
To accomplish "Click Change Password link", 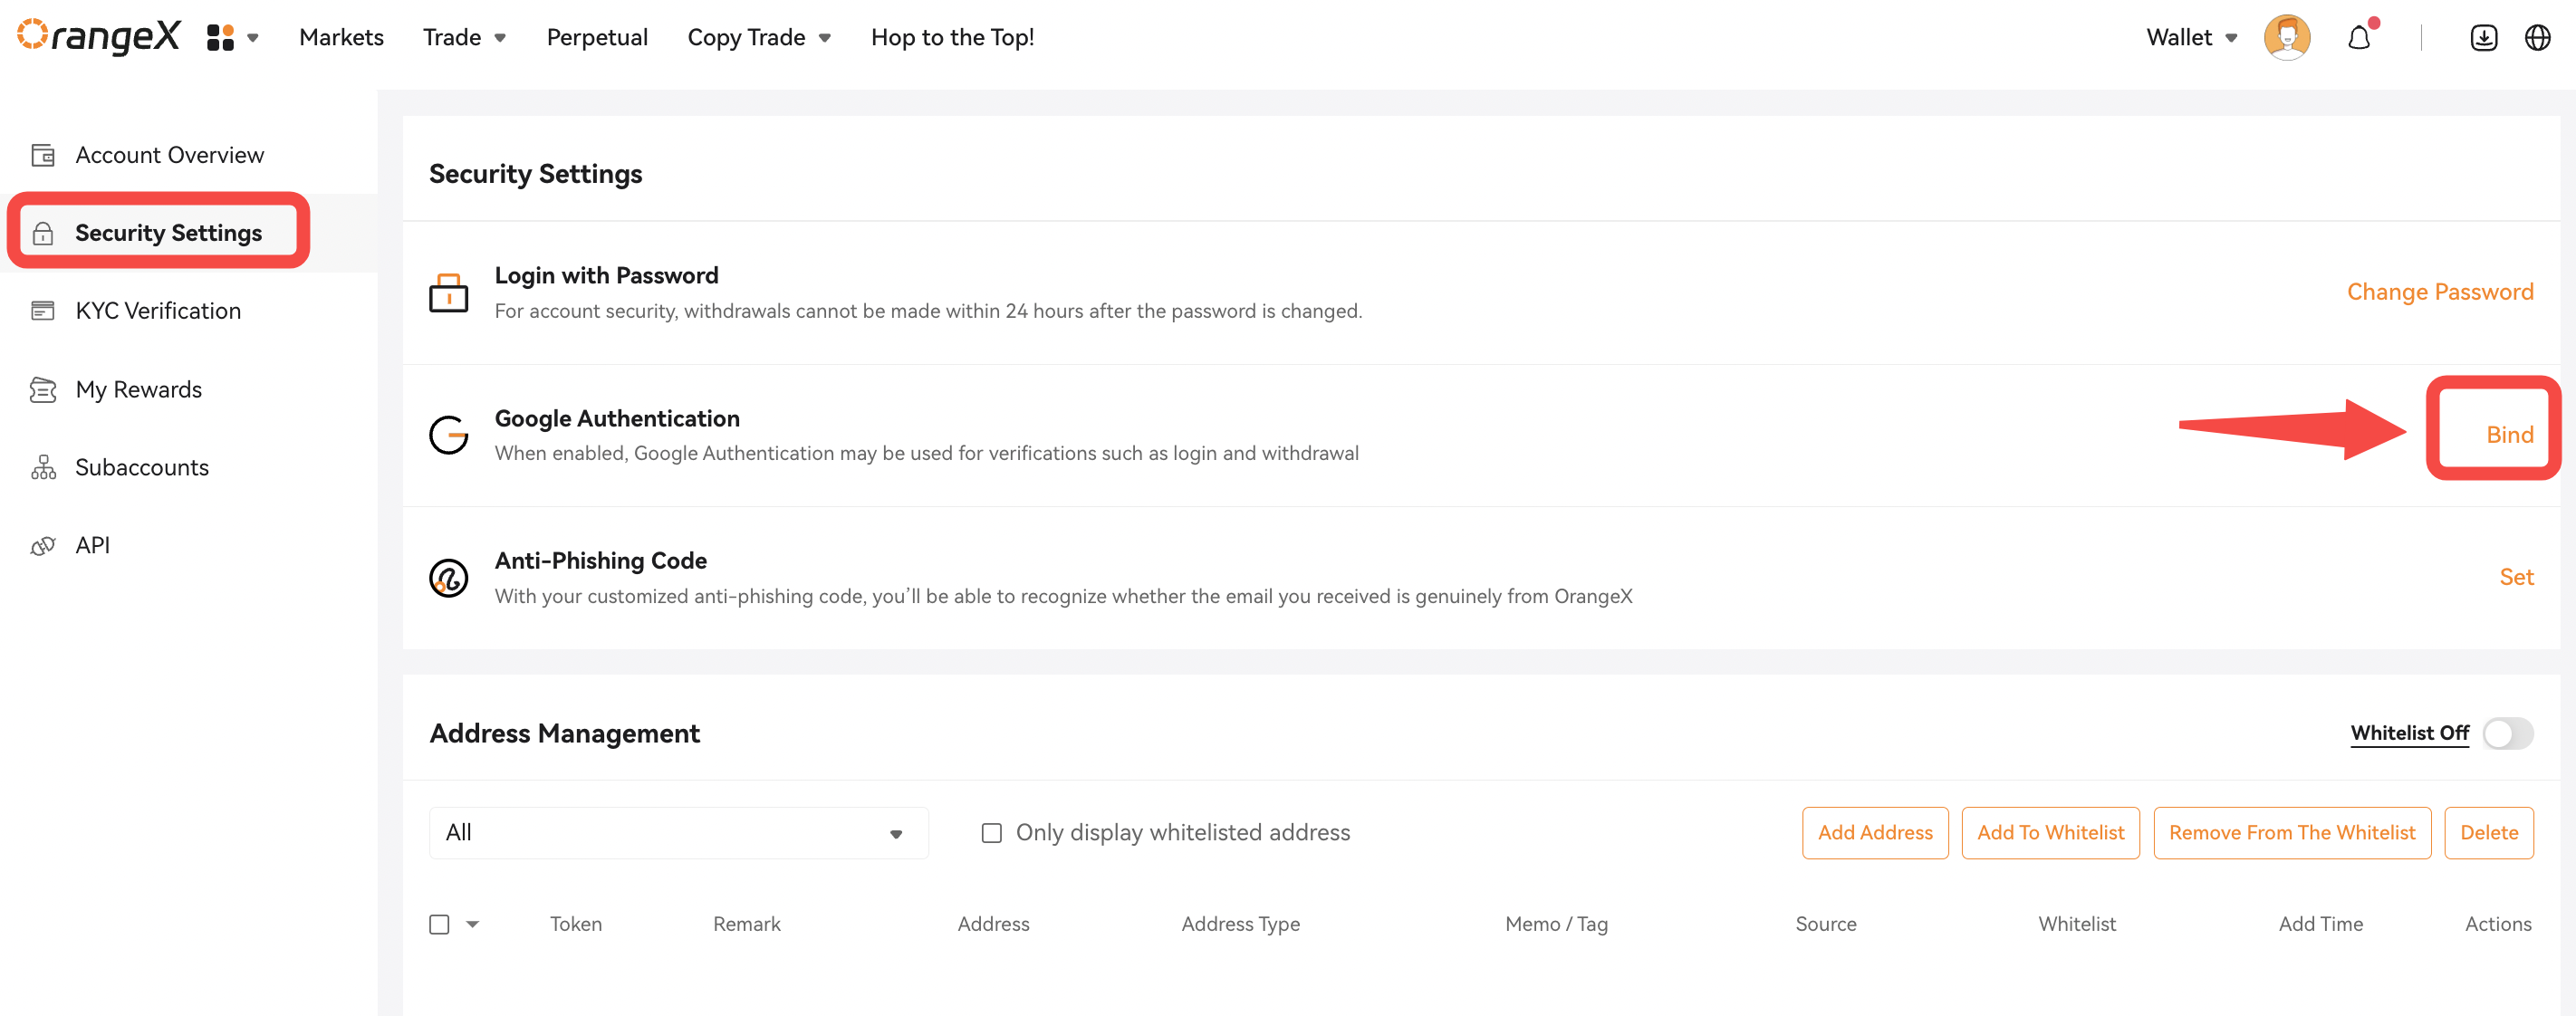I will (x=2440, y=291).
